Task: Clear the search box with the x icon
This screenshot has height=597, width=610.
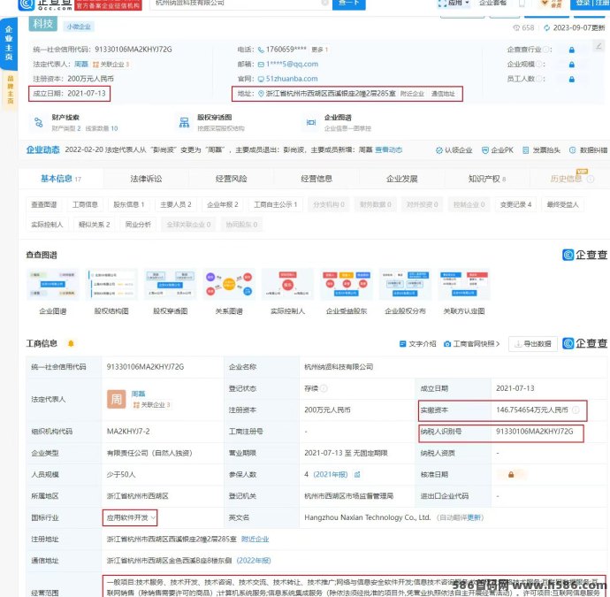Action: point(324,3)
